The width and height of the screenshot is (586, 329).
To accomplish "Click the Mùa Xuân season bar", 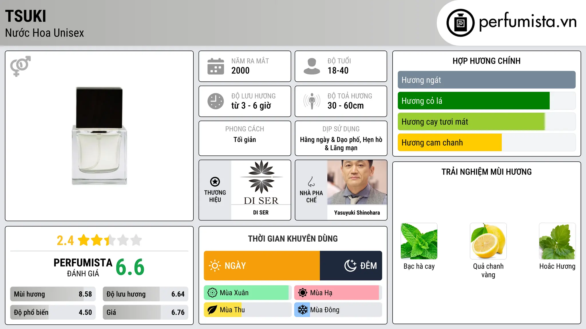I will pos(248,293).
